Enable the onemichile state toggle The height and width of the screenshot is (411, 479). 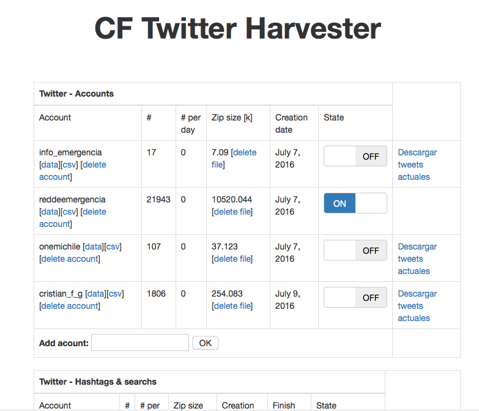[x=355, y=250]
